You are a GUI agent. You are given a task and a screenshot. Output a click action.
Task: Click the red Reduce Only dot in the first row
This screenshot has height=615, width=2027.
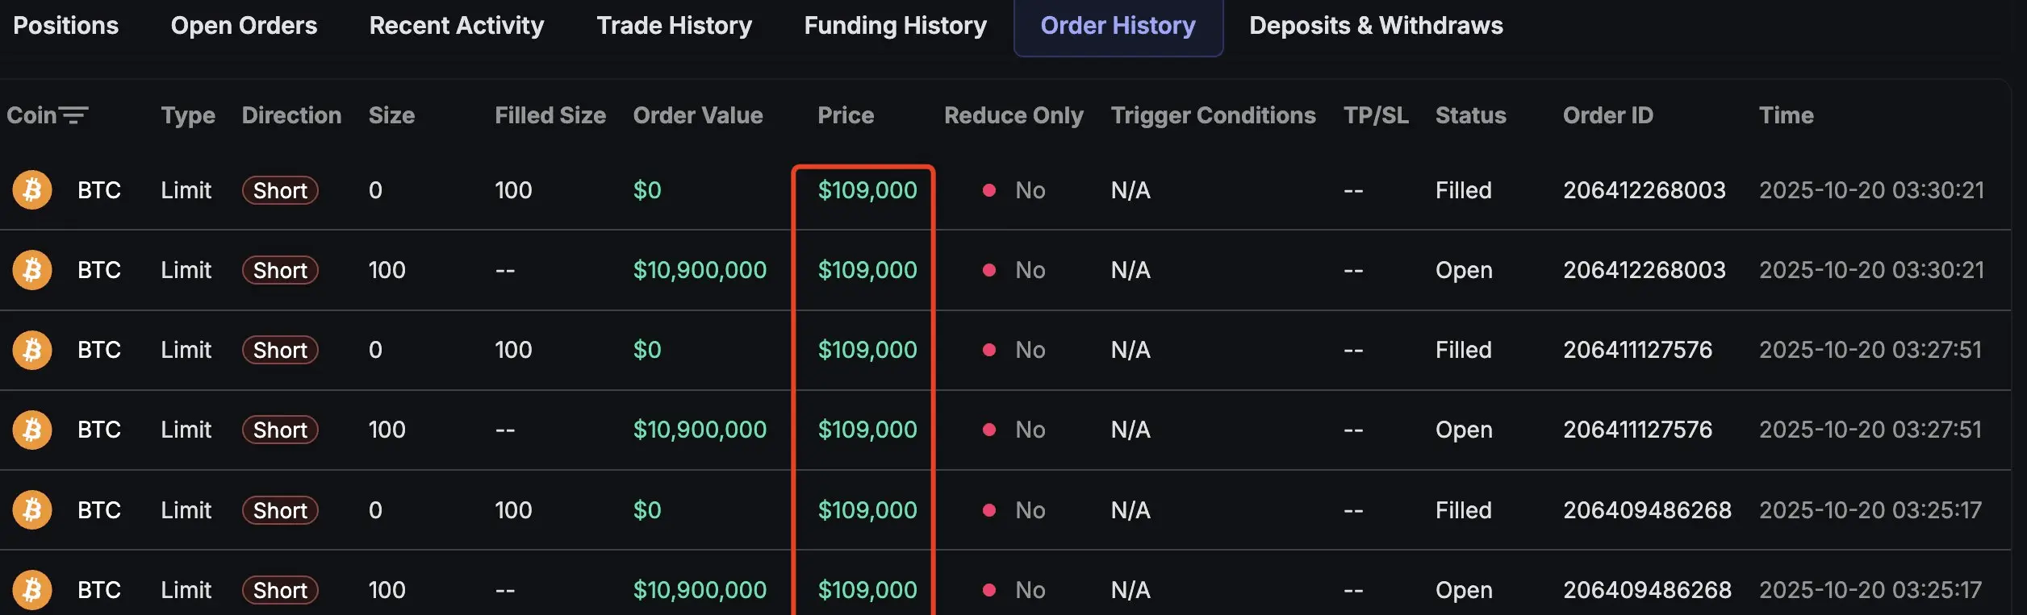click(x=988, y=190)
